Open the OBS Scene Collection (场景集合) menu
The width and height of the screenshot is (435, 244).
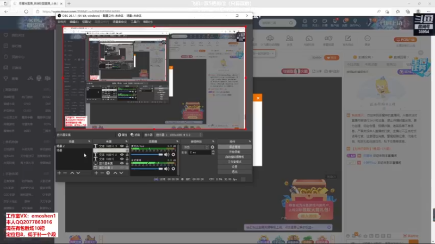[120, 22]
